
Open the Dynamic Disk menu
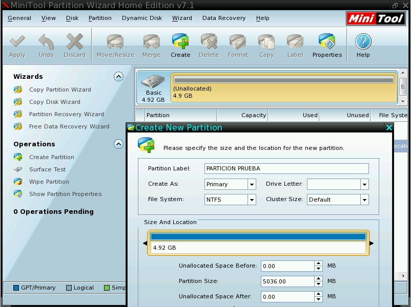point(141,18)
